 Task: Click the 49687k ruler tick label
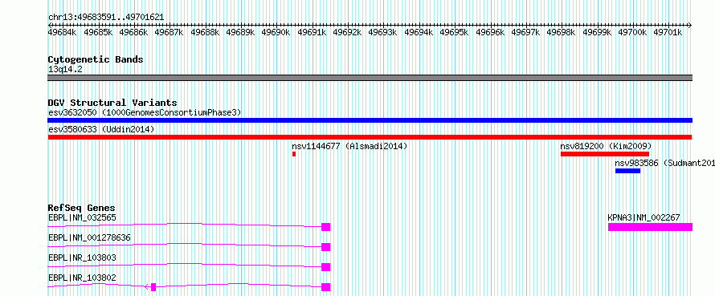coord(170,32)
